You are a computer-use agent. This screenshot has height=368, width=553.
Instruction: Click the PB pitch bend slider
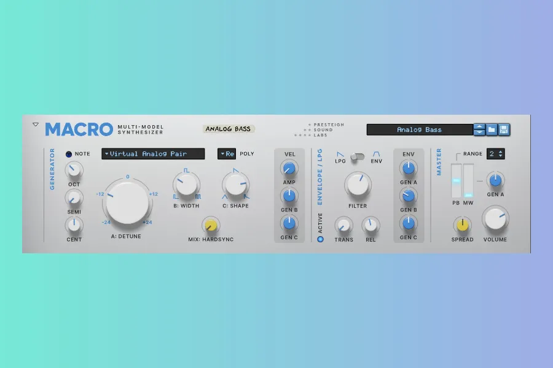point(456,182)
